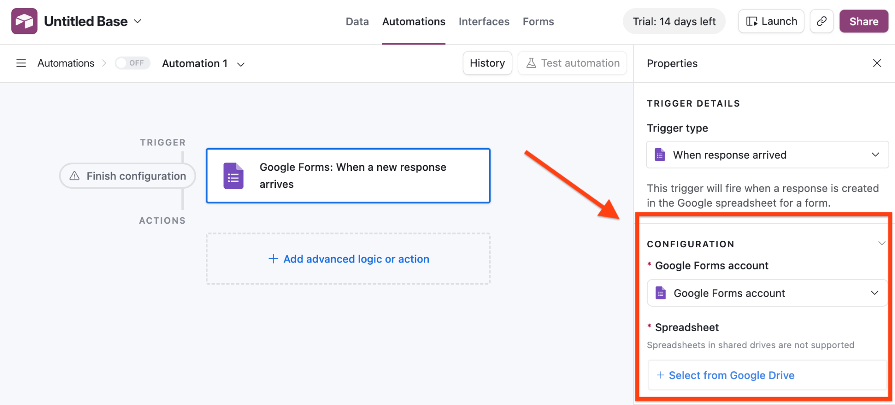Click the Airtable base logo icon
The width and height of the screenshot is (895, 405).
[x=24, y=21]
